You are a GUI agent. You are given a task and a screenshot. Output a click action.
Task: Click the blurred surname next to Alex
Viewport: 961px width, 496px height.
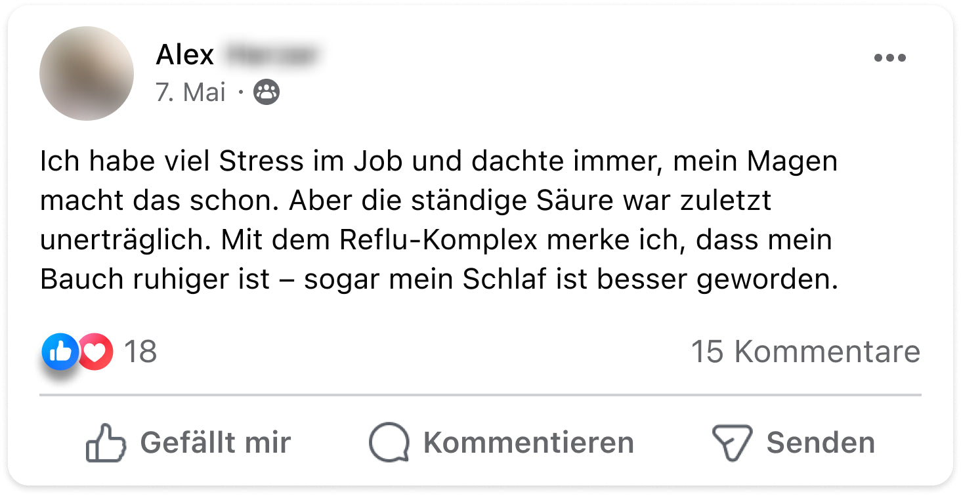click(x=270, y=55)
